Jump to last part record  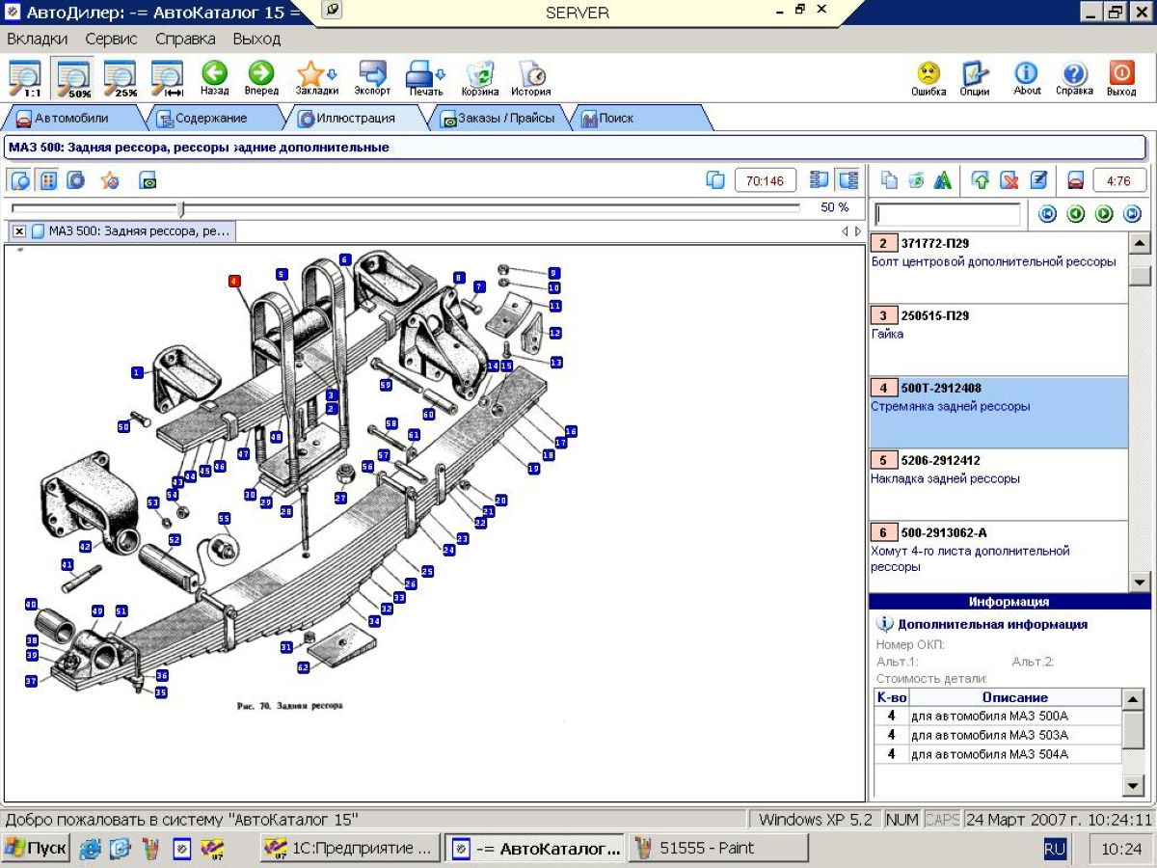1133,214
